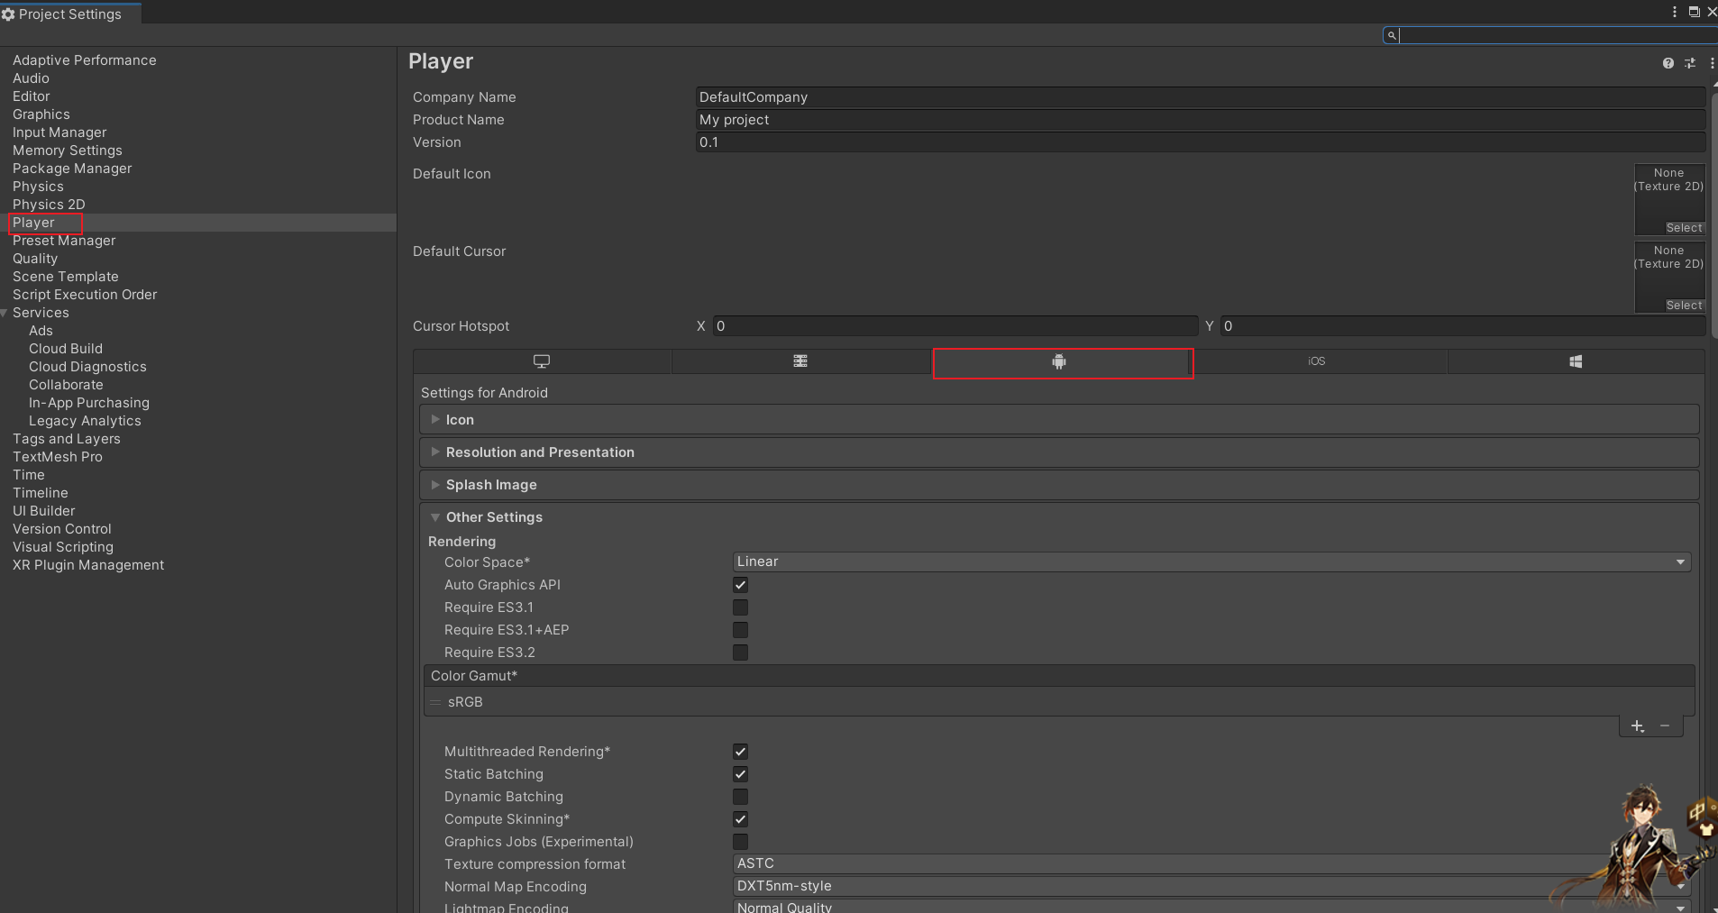Open XR Plugin Management settings
The height and width of the screenshot is (913, 1718).
pyautogui.click(x=88, y=565)
